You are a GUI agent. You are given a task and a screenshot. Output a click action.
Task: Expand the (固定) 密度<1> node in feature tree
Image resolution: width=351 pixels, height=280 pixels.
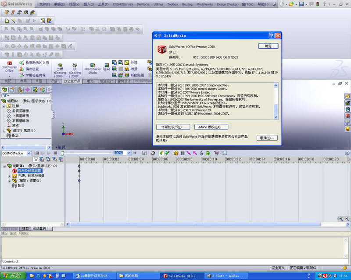click(x=4, y=131)
